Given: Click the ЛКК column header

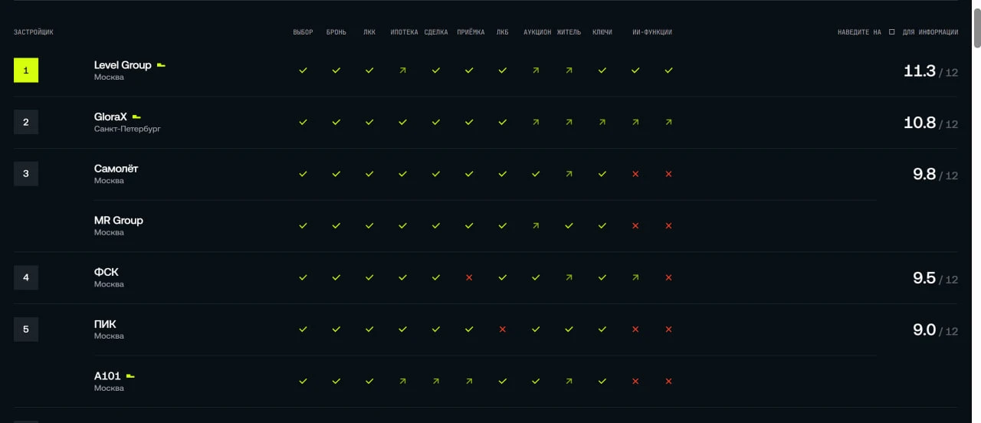Looking at the screenshot, I should click(369, 32).
